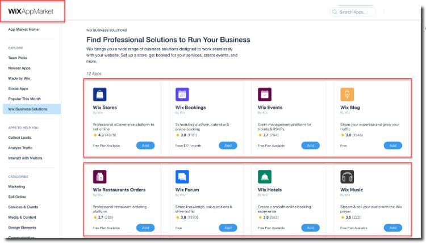This screenshot has width=426, height=243.
Task: Open the Wix Restaurants Orders title
Action: 119,190
